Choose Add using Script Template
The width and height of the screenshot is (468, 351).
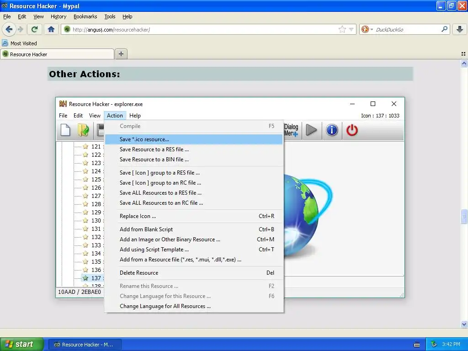(x=194, y=250)
